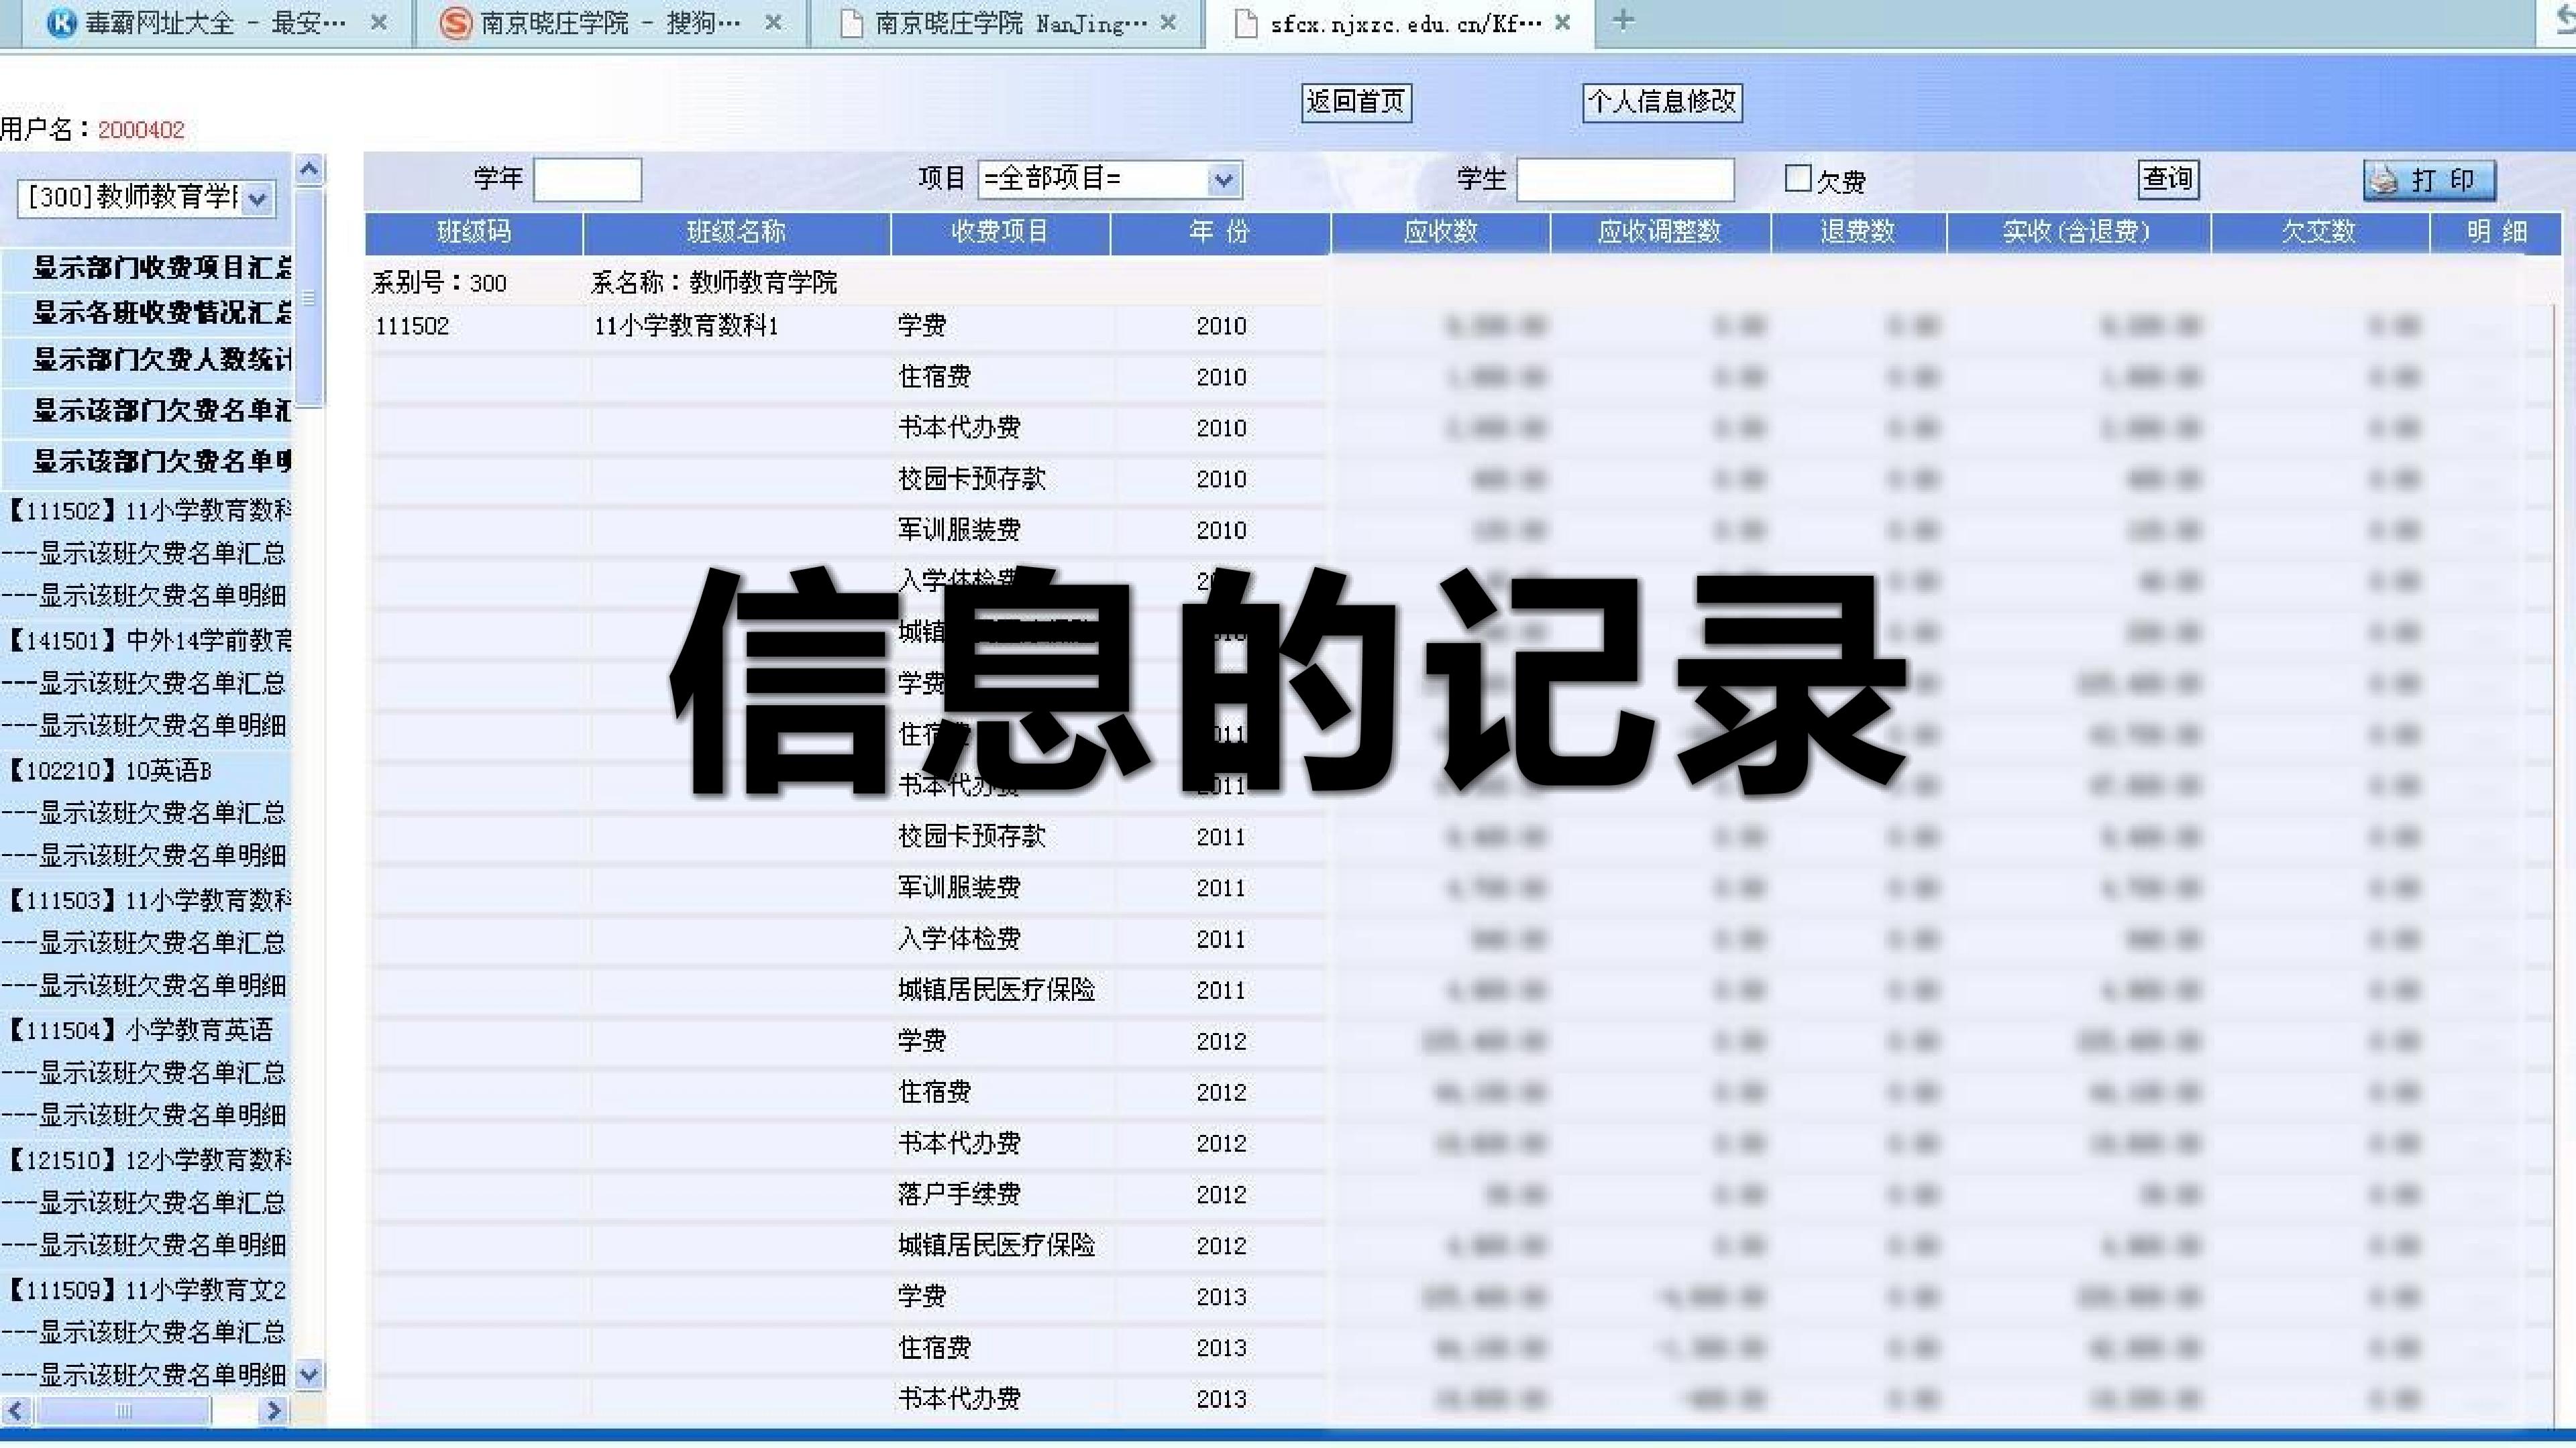Open a new browser tab with plus
The height and width of the screenshot is (1448, 2576).
point(1624,20)
